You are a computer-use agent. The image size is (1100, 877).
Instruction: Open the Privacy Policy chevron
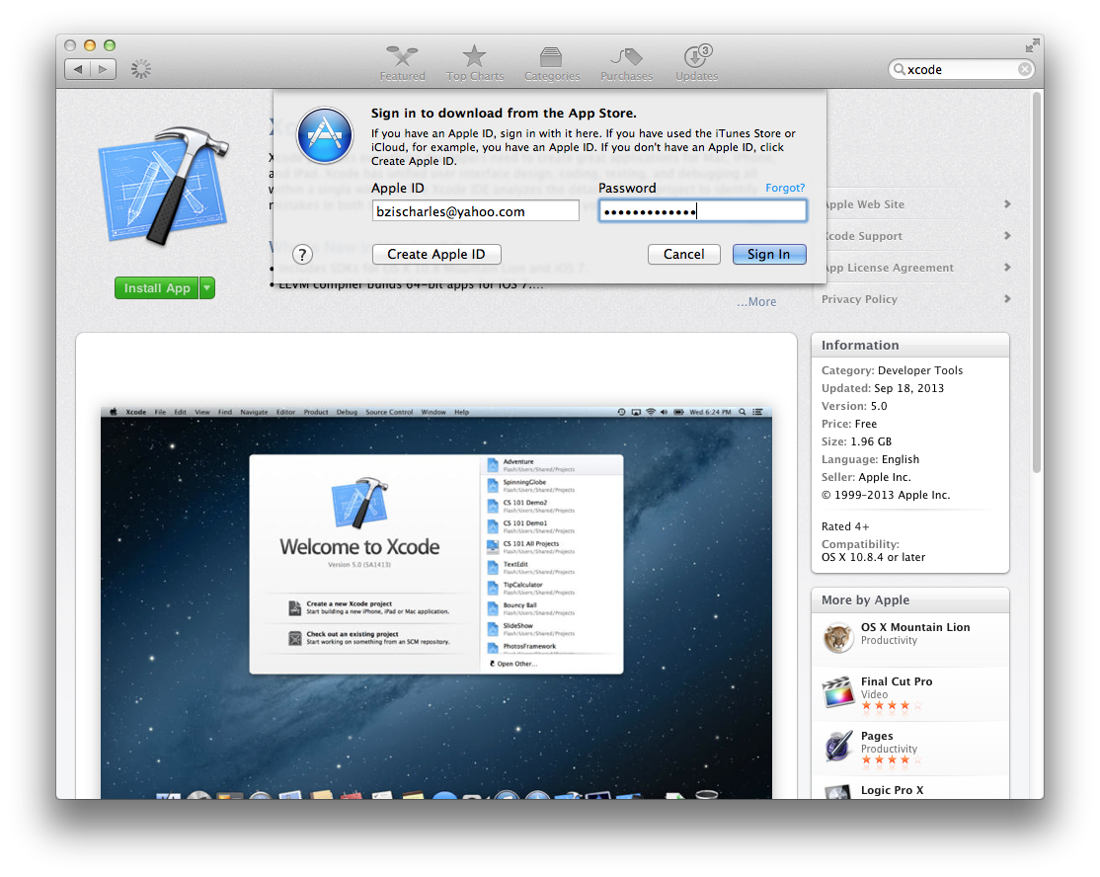coord(1007,299)
